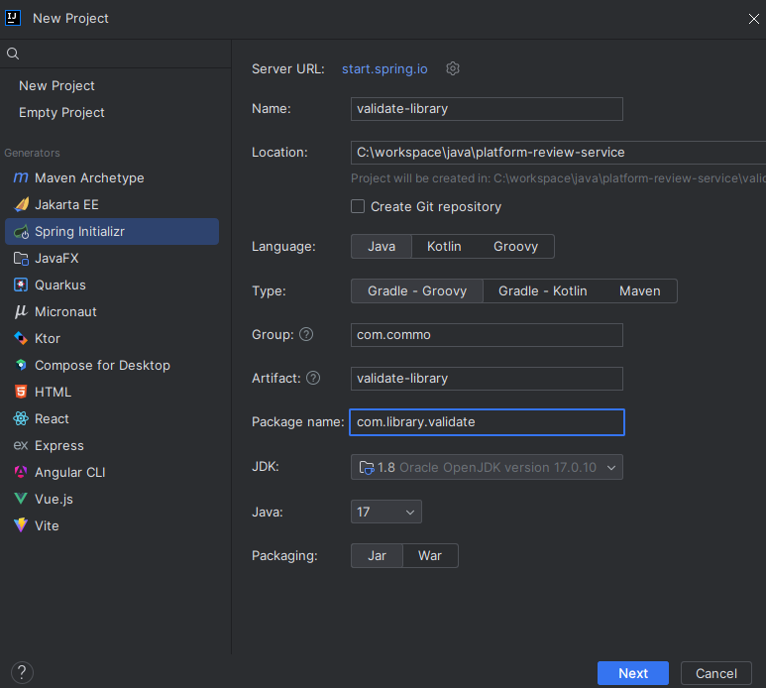
Task: Click into the Artifact input field
Action: [487, 379]
